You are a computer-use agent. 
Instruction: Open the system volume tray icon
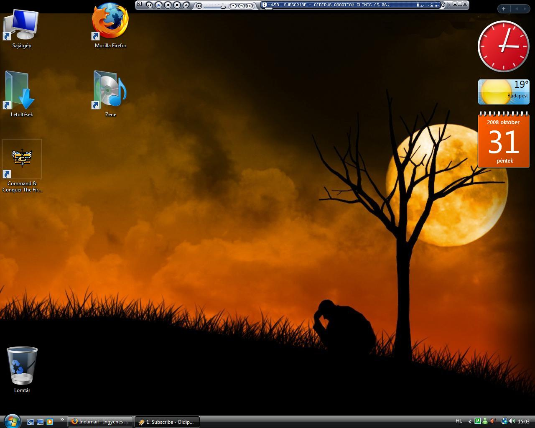pos(512,421)
